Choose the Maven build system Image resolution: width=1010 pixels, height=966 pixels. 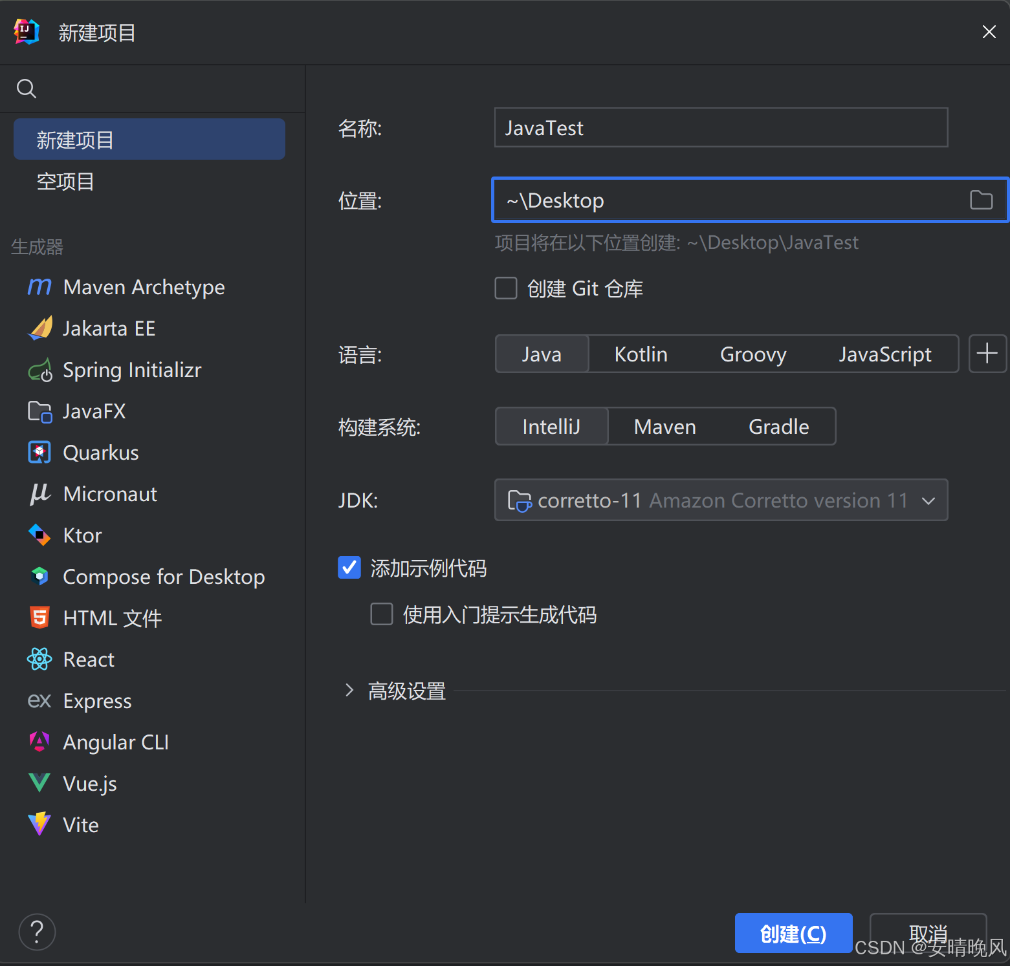tap(665, 426)
